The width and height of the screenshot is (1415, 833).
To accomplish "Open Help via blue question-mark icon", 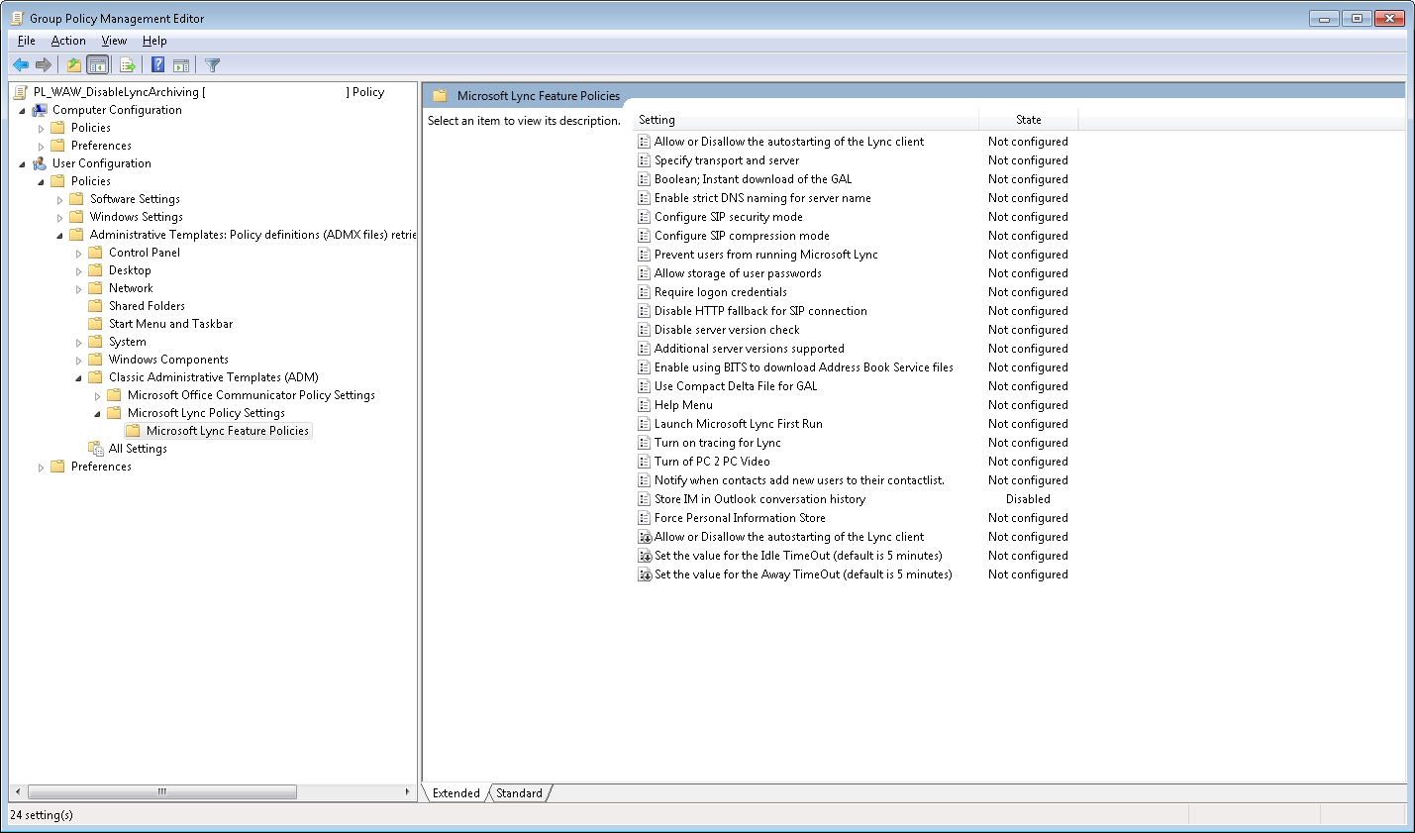I will pyautogui.click(x=157, y=65).
